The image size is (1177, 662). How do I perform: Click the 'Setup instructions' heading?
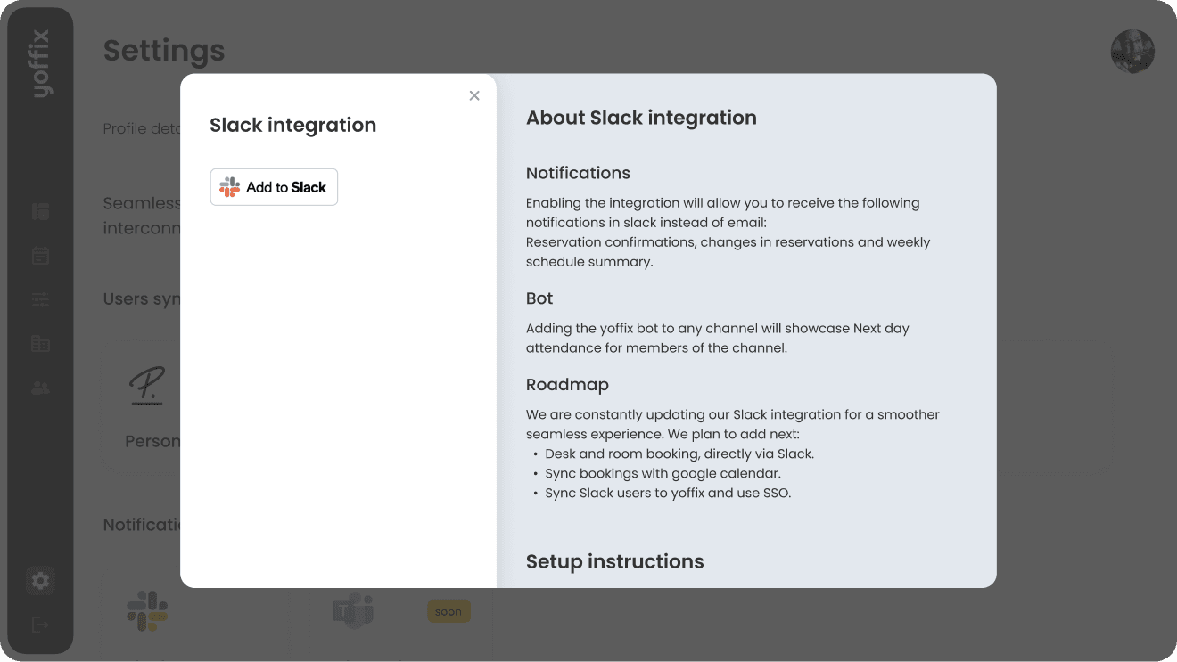click(614, 561)
